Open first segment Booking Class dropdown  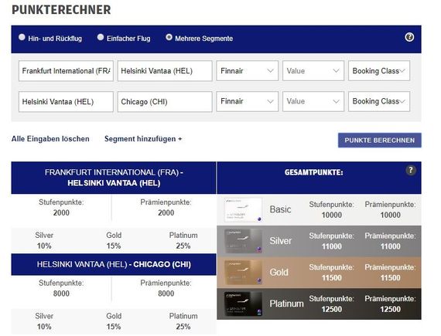point(379,71)
